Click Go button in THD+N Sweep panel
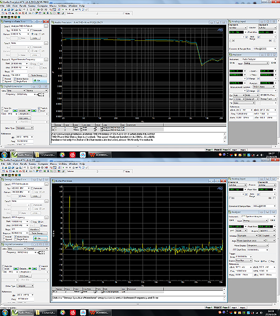 tap(40, 80)
